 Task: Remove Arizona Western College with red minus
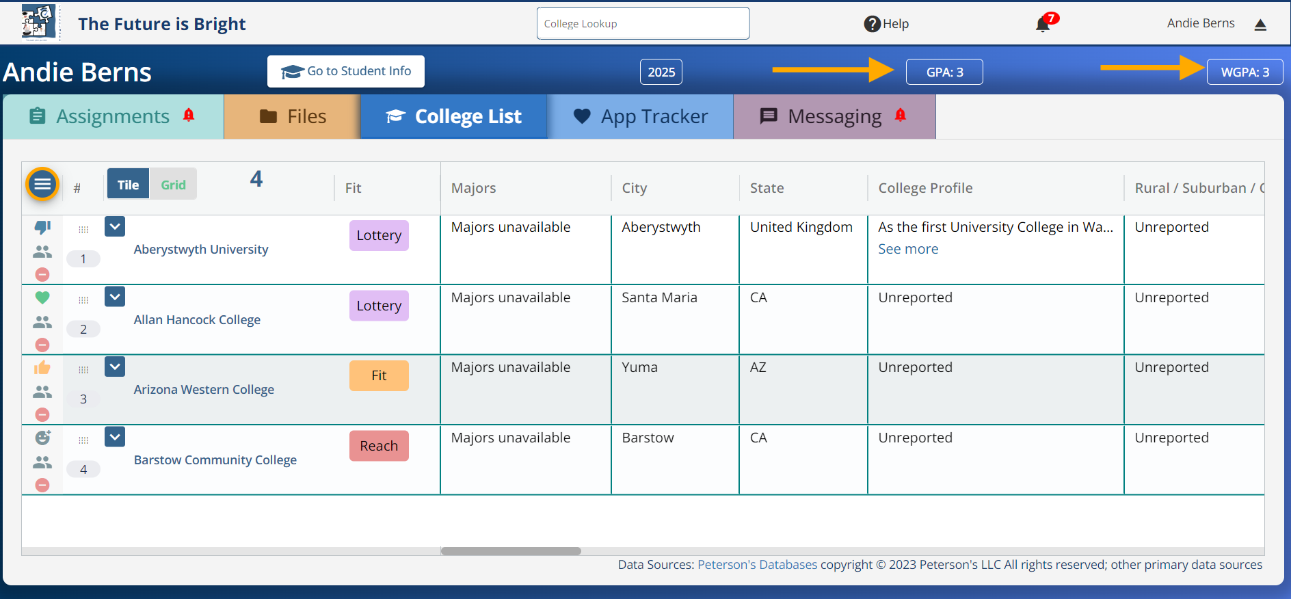pos(42,414)
